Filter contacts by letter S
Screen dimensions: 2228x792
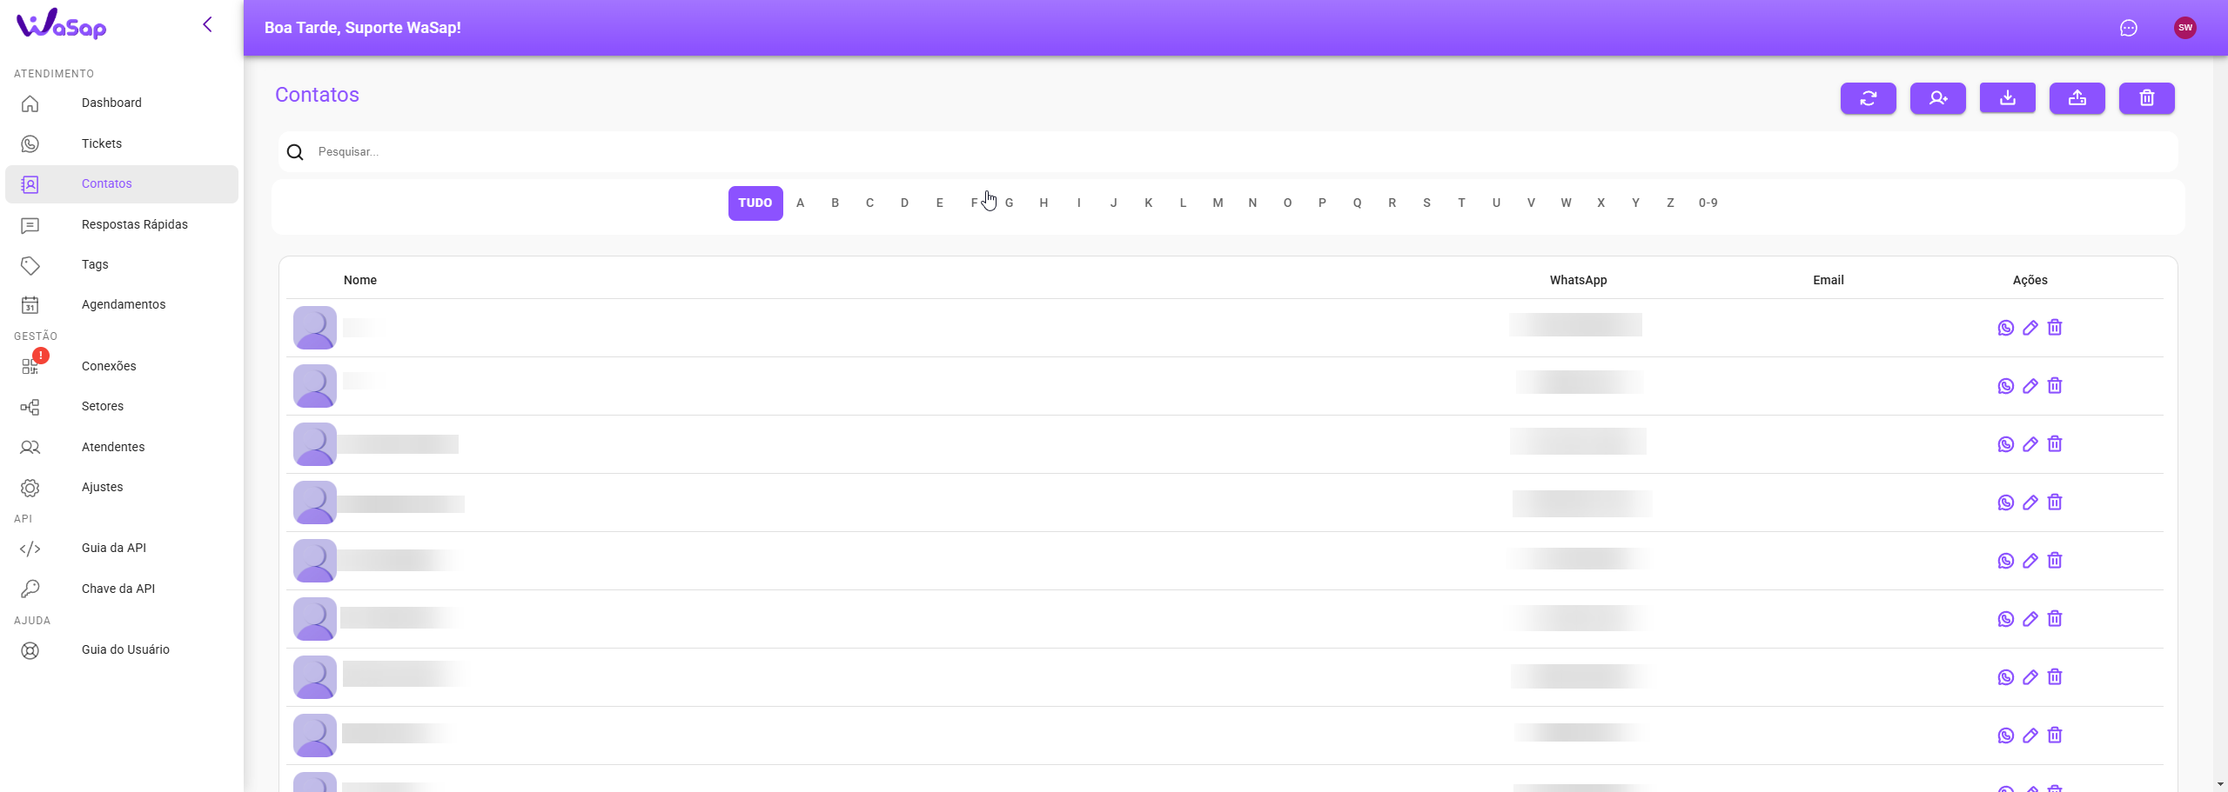pyautogui.click(x=1426, y=203)
